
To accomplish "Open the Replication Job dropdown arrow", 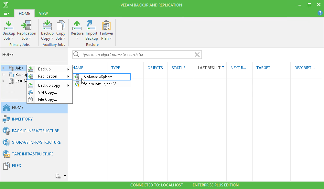I will (x=30, y=39).
